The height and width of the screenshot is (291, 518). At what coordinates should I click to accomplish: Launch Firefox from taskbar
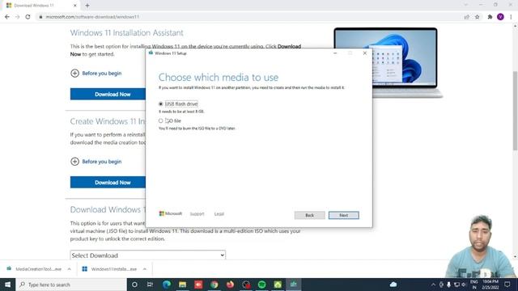(x=230, y=285)
